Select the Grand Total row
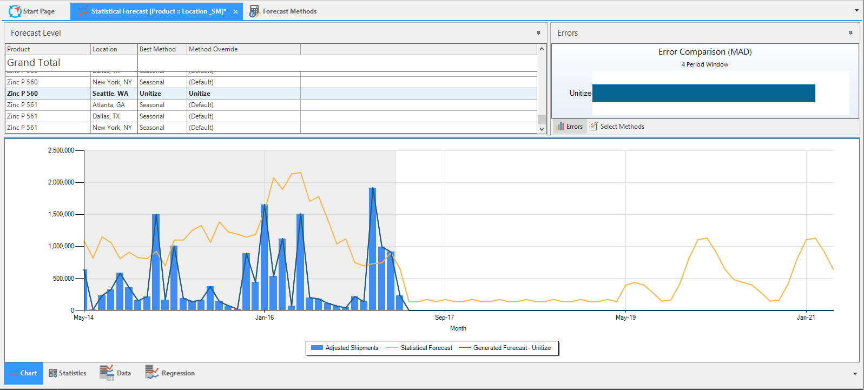The image size is (864, 390). [x=271, y=63]
